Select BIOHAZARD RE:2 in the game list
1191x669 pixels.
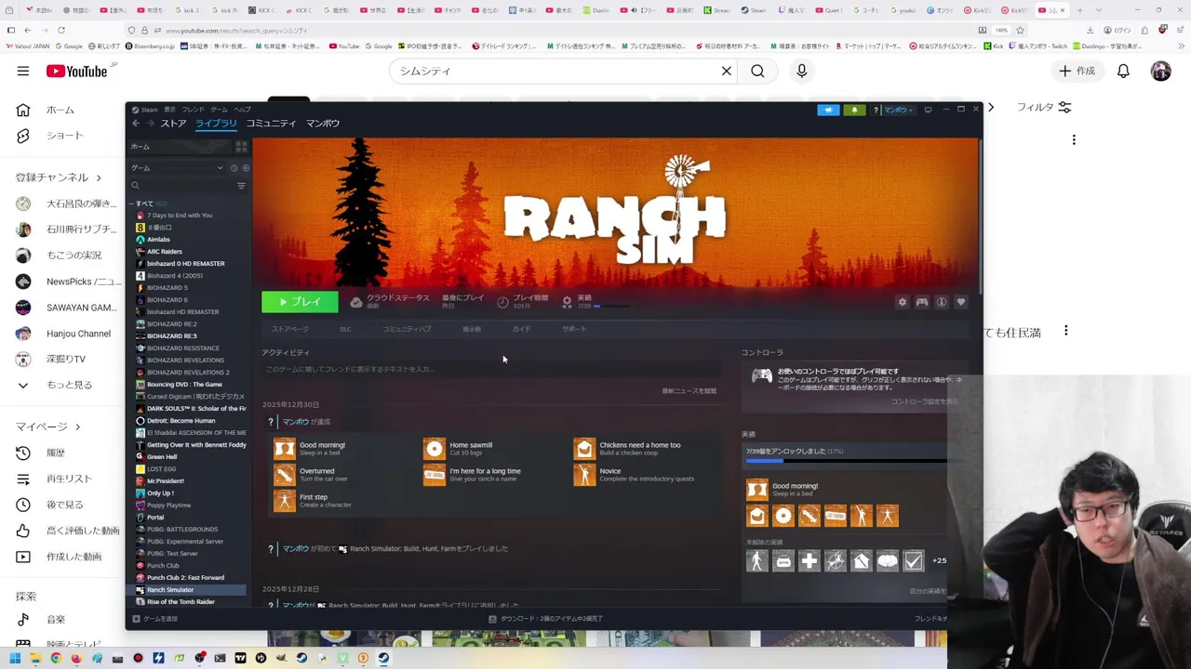coord(172,324)
